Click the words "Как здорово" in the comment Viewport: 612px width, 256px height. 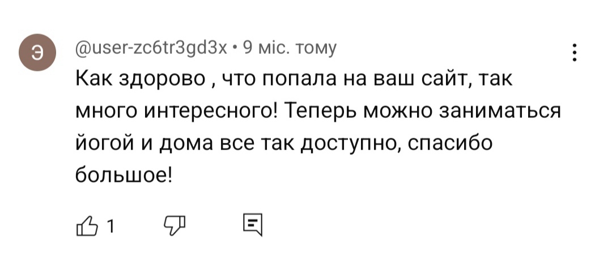[x=140, y=80]
